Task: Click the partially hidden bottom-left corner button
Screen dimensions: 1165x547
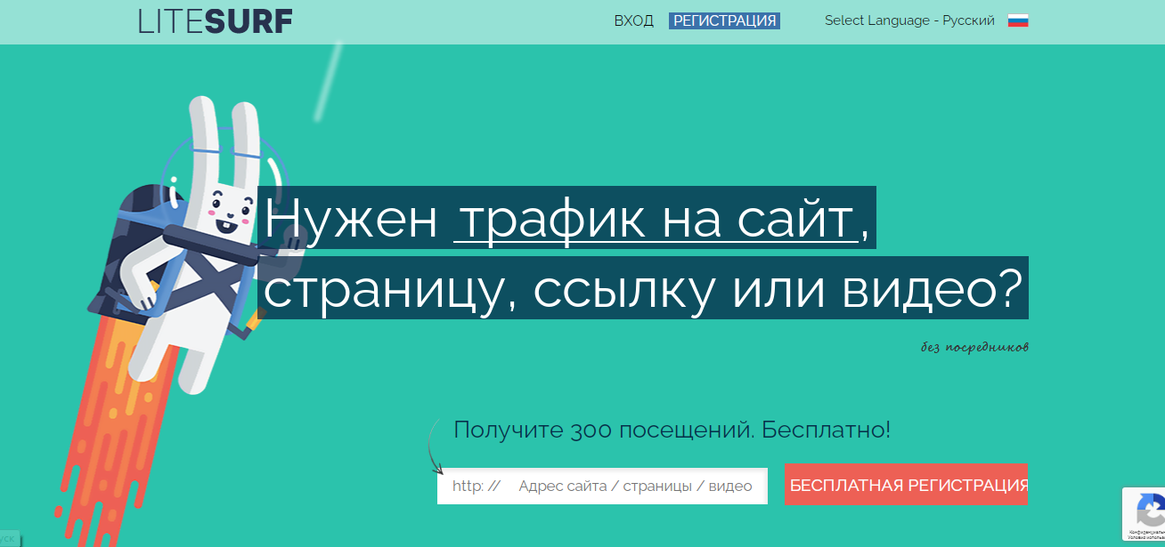Action: point(9,539)
